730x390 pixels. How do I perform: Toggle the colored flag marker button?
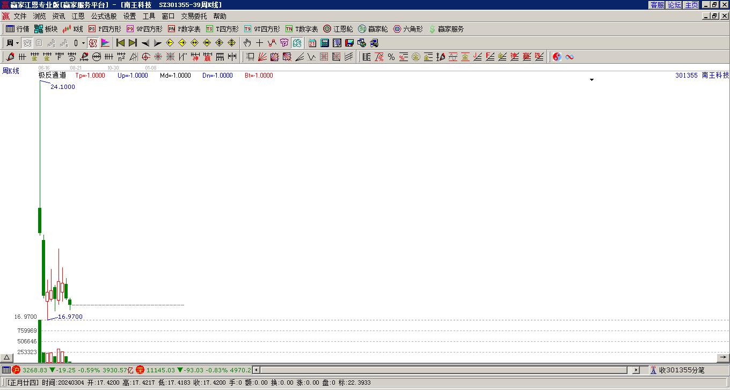click(105, 43)
